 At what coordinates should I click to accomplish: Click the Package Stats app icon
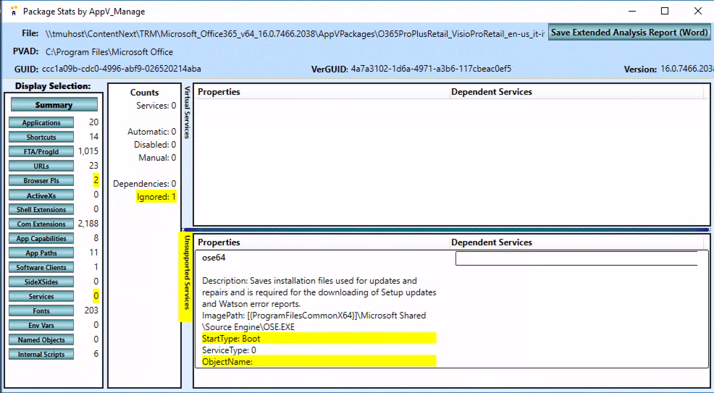coord(14,11)
